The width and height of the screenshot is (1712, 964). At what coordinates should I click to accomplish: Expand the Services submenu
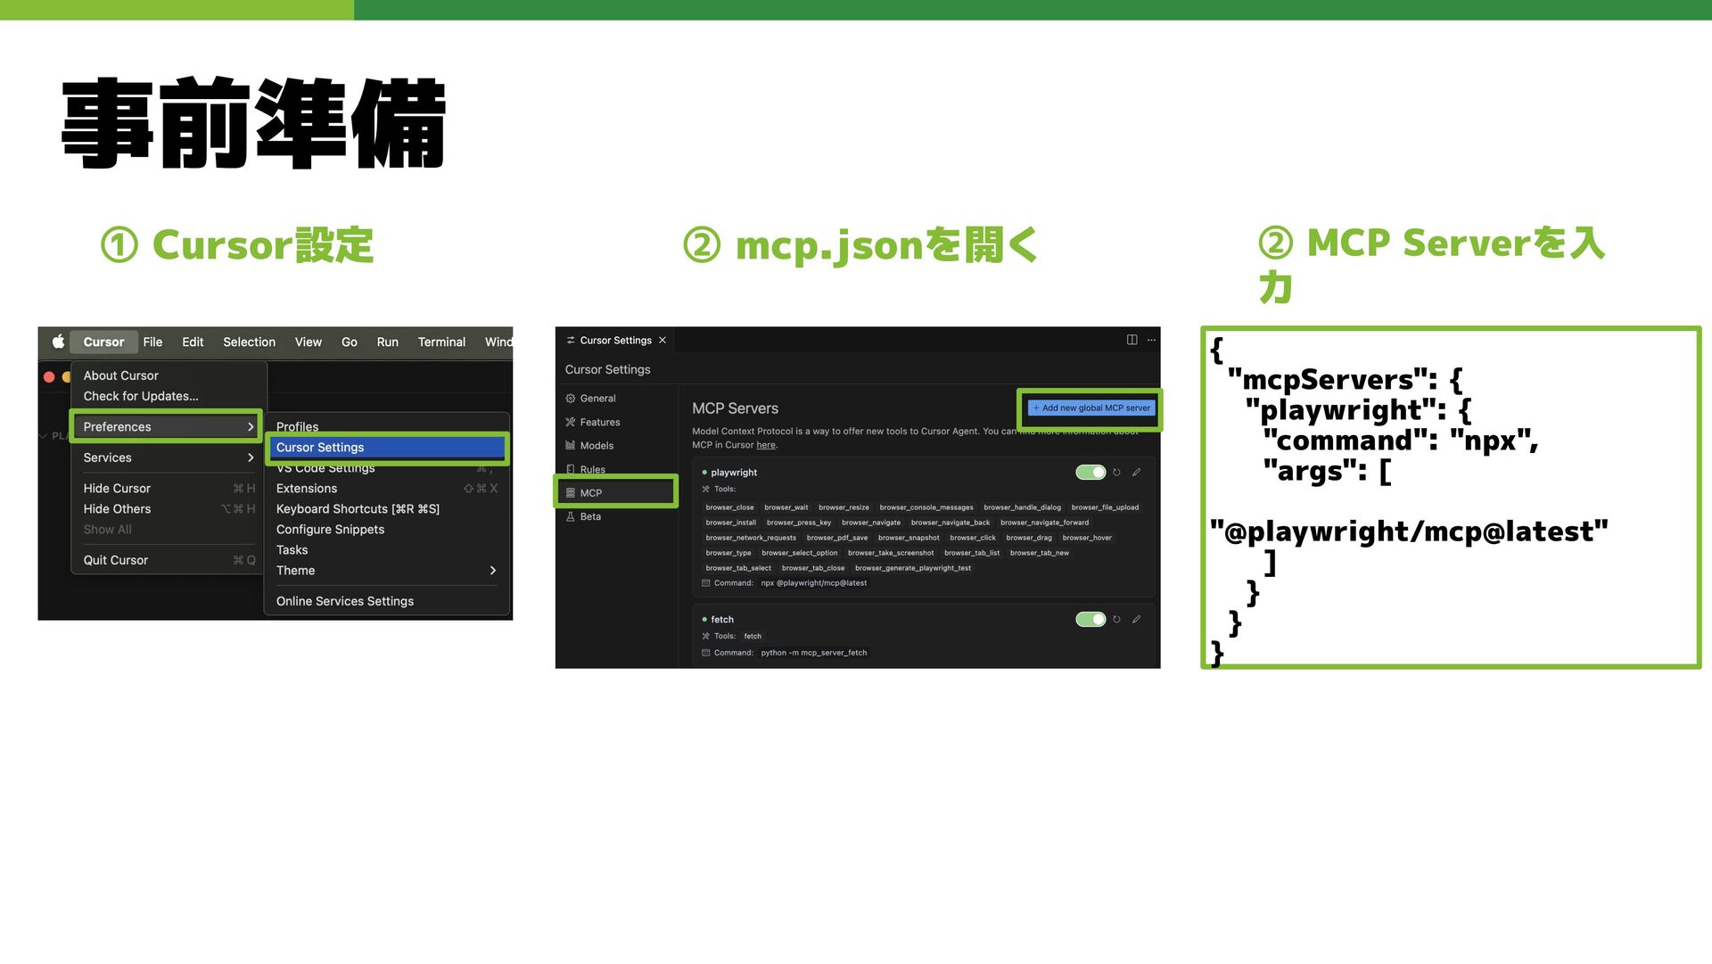[x=167, y=457]
